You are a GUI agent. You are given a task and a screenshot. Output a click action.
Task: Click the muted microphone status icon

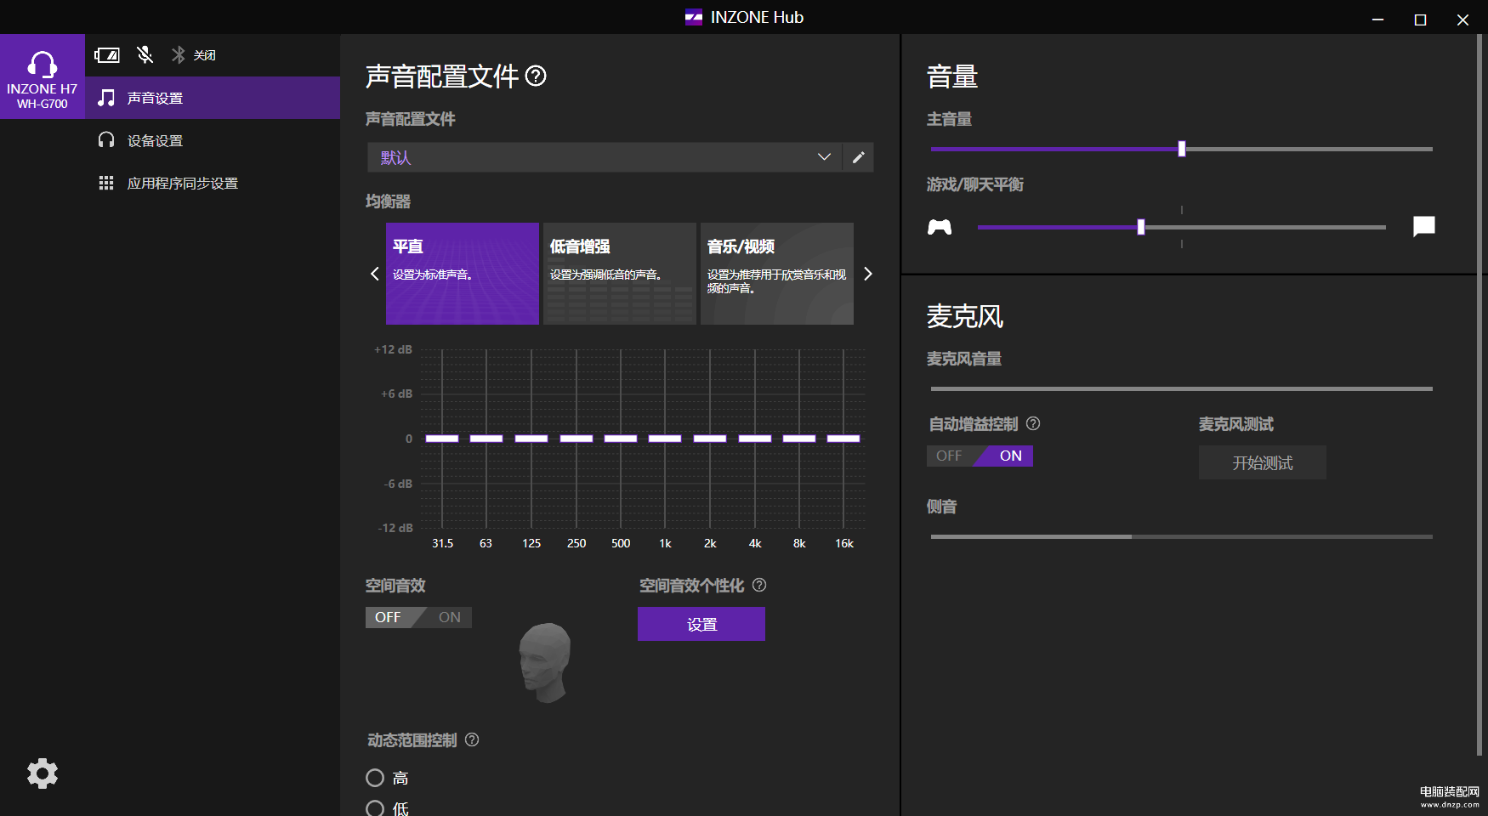(x=145, y=55)
